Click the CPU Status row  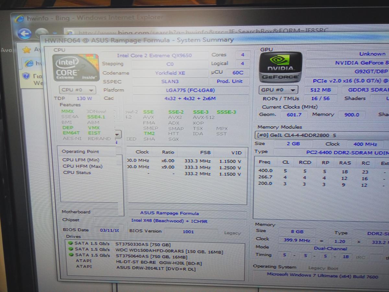[152, 174]
